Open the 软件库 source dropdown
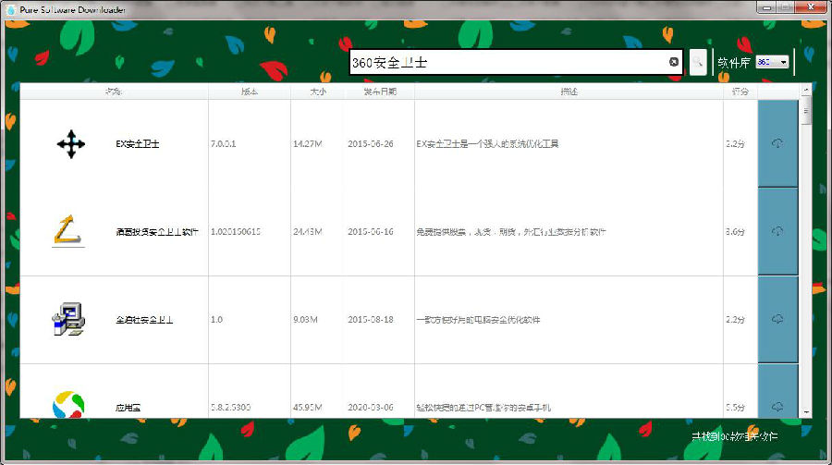Viewport: 832px width, 465px height. (x=772, y=62)
